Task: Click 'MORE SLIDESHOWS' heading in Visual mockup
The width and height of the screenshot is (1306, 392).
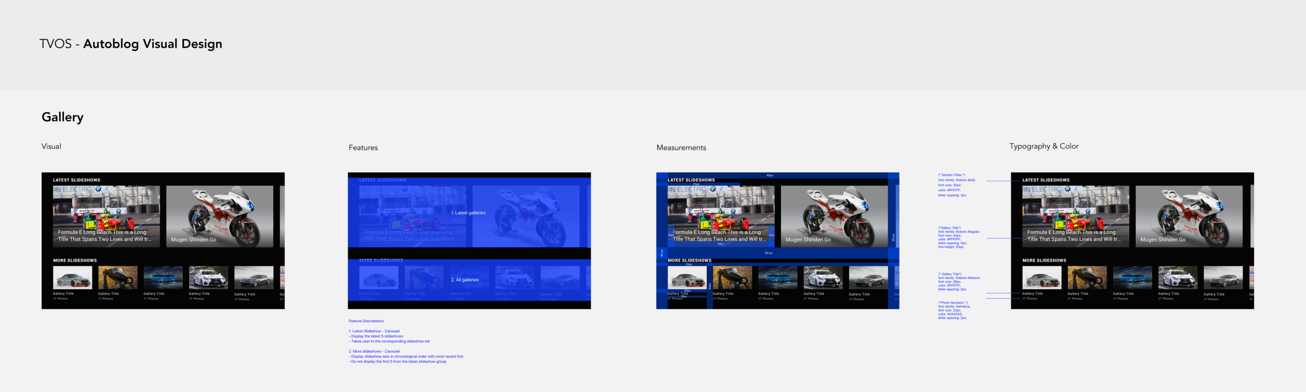Action: 75,260
